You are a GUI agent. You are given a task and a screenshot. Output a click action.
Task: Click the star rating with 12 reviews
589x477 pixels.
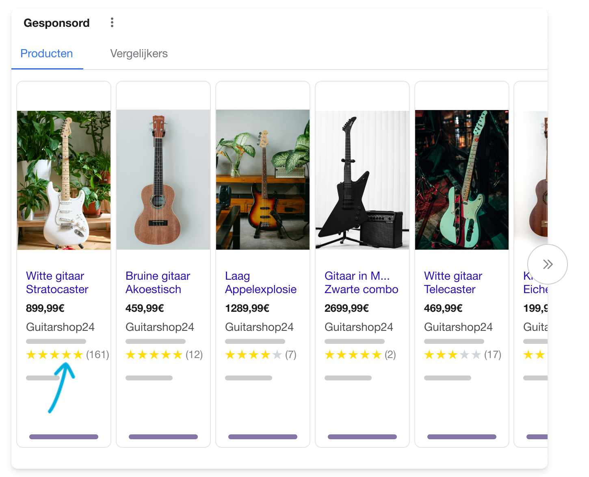154,355
